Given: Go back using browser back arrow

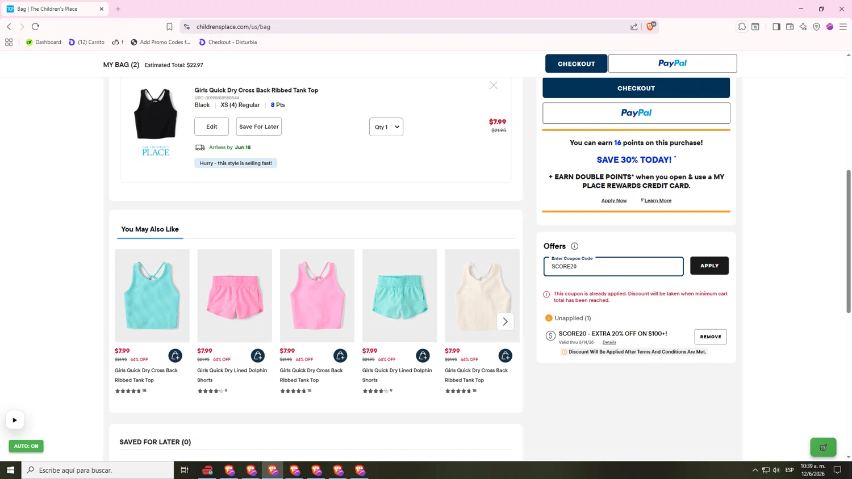Looking at the screenshot, I should click(9, 27).
